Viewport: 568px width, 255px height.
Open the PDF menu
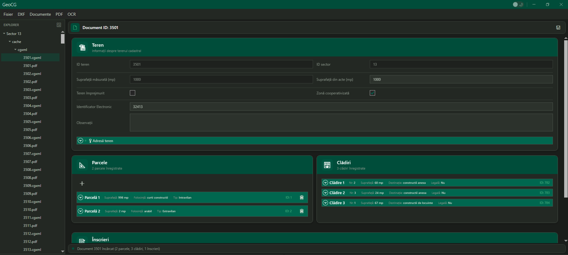(59, 14)
